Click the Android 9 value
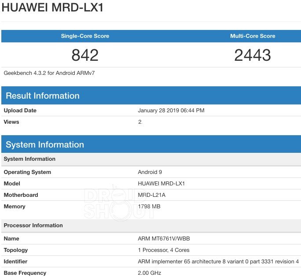Screen dimensions: 301x277 click(150, 172)
